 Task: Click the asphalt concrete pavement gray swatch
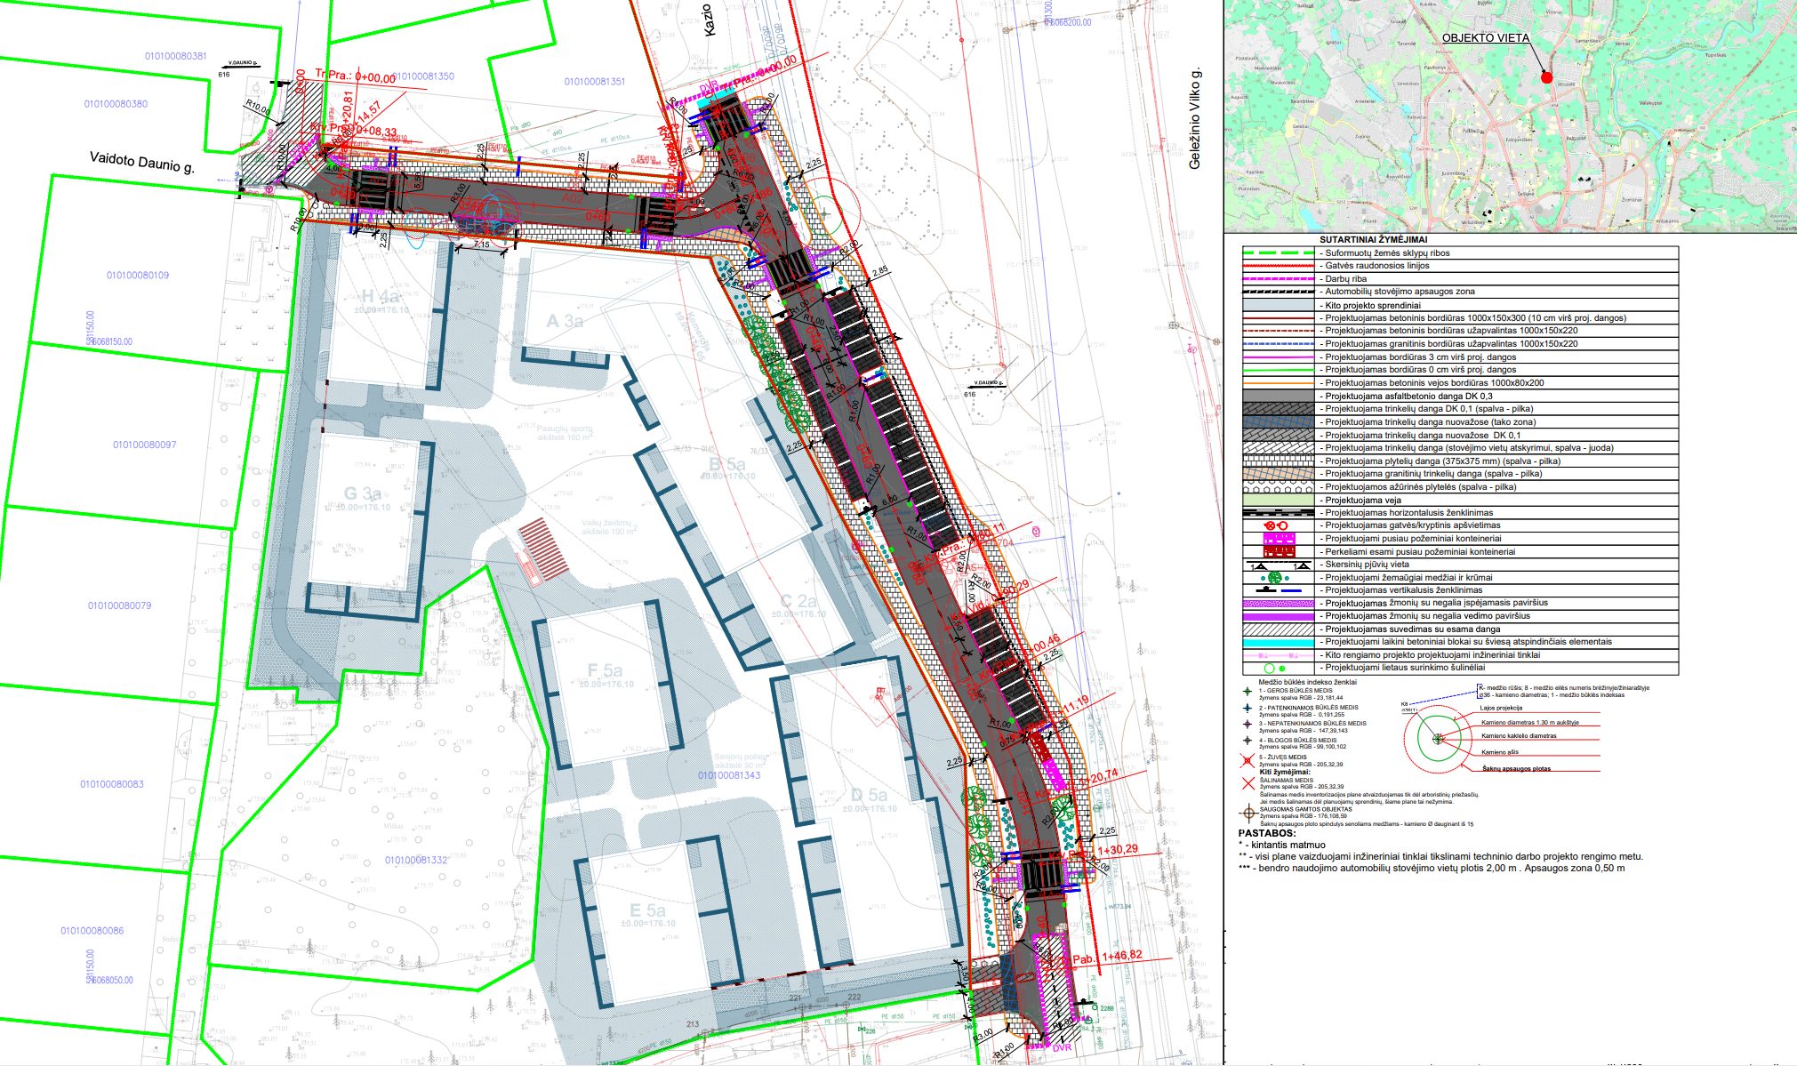tap(1279, 396)
